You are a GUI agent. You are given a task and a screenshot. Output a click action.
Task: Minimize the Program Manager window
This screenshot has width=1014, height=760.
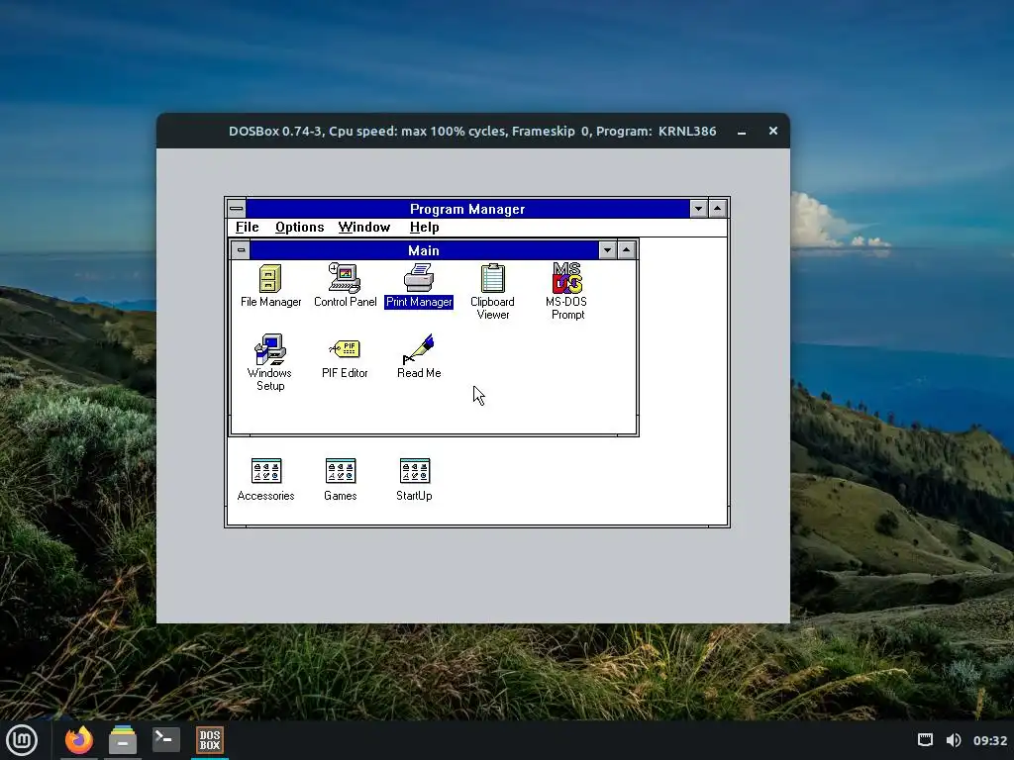698,209
